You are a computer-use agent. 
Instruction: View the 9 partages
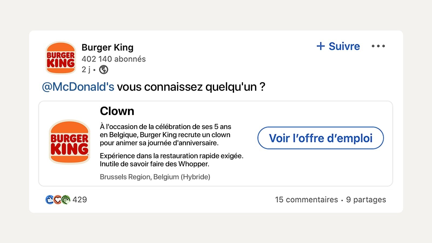(366, 200)
